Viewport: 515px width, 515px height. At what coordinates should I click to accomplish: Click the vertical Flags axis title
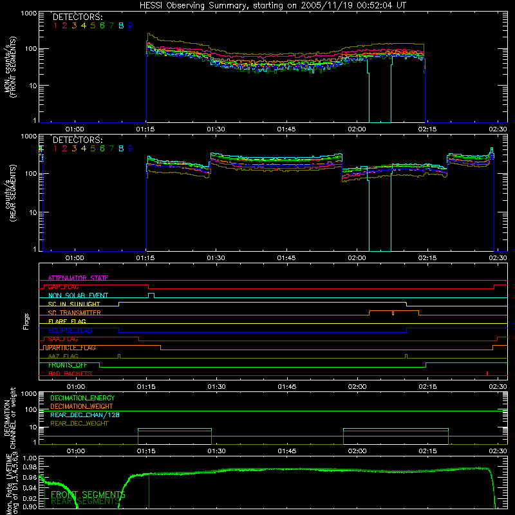pyautogui.click(x=26, y=321)
